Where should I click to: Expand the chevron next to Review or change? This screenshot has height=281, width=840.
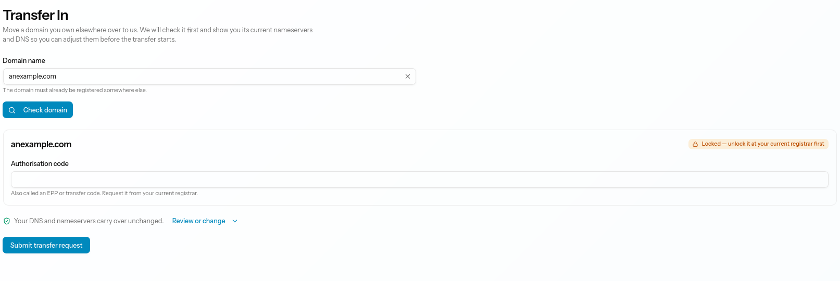(235, 221)
